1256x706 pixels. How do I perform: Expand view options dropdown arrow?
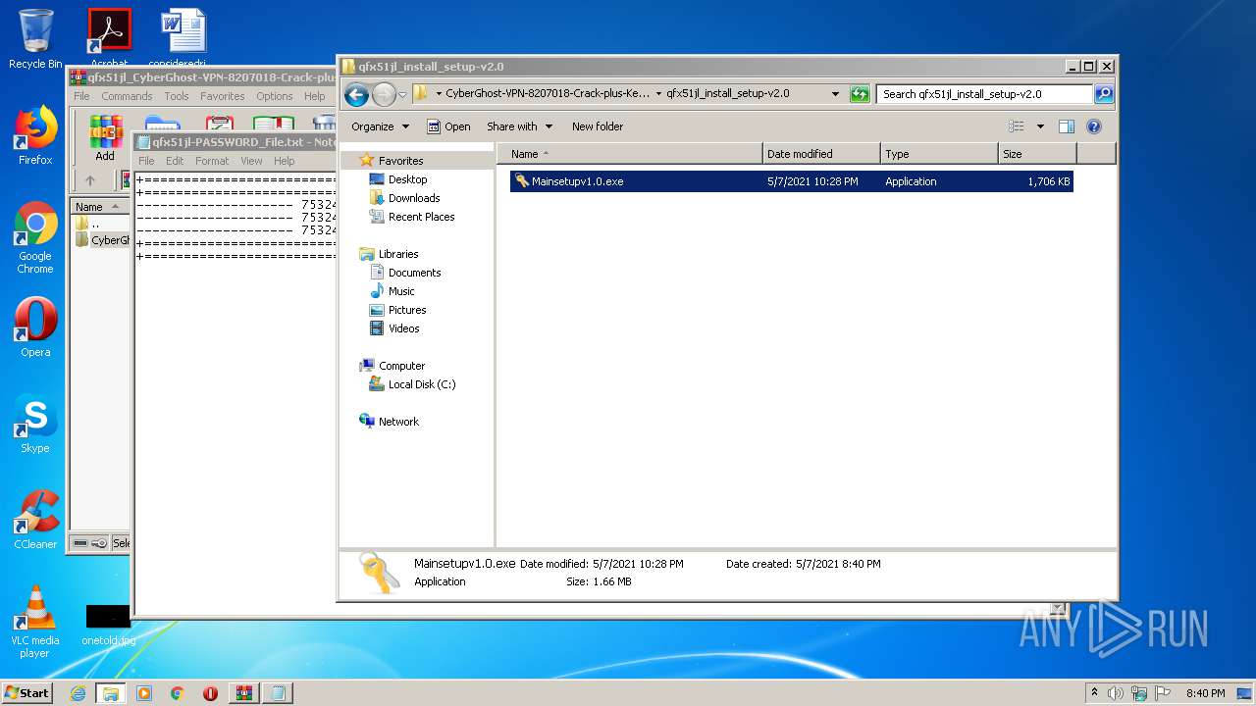[1040, 126]
